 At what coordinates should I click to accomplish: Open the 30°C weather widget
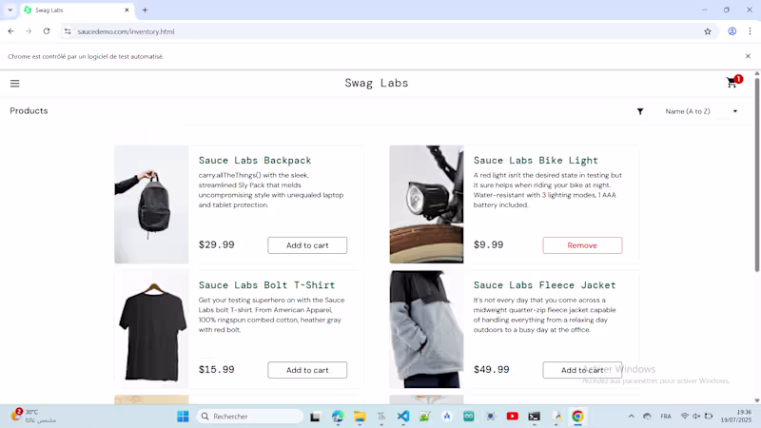click(x=33, y=416)
